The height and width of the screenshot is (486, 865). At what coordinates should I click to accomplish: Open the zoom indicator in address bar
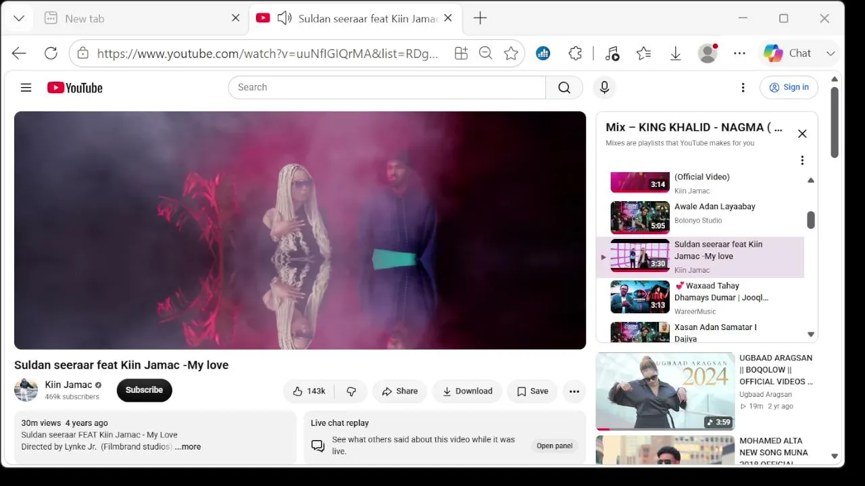485,53
